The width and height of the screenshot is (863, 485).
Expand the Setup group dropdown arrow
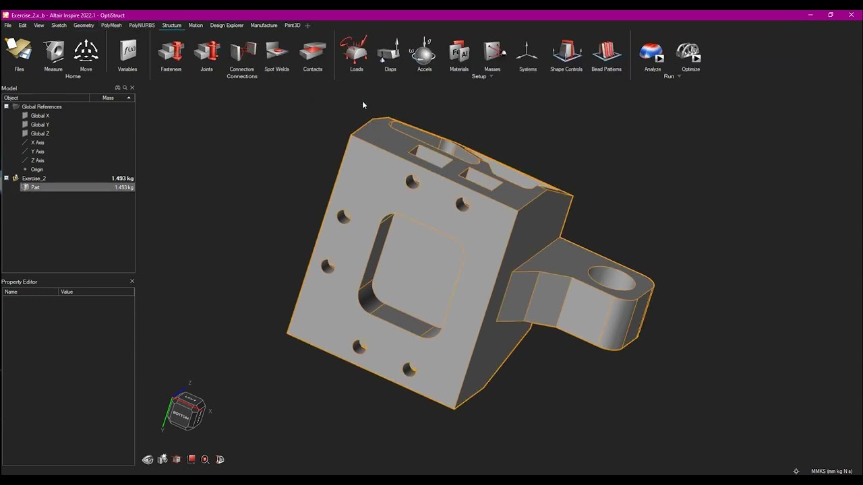point(491,77)
